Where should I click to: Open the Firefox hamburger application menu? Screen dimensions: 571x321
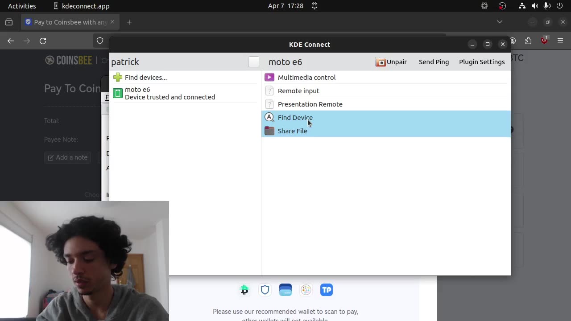pos(560,41)
